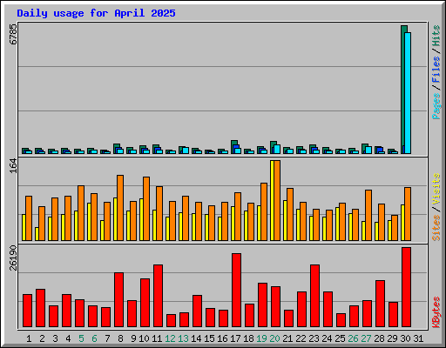The height and width of the screenshot is (348, 446).
Task: Click the cyan Pages bar for day 20
Action: [277, 149]
